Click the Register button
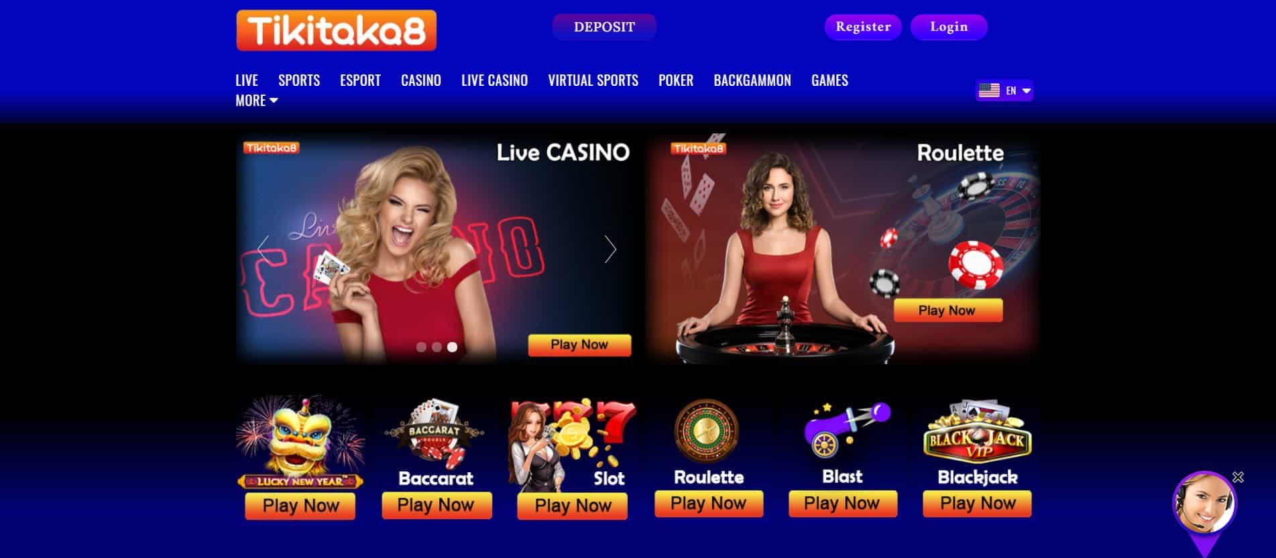 pyautogui.click(x=863, y=27)
